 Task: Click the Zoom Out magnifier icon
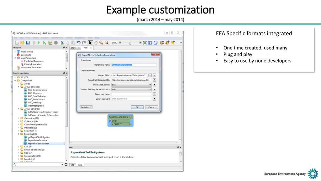point(107,43)
